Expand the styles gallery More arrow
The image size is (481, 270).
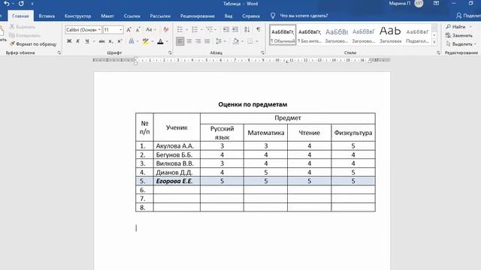point(434,43)
